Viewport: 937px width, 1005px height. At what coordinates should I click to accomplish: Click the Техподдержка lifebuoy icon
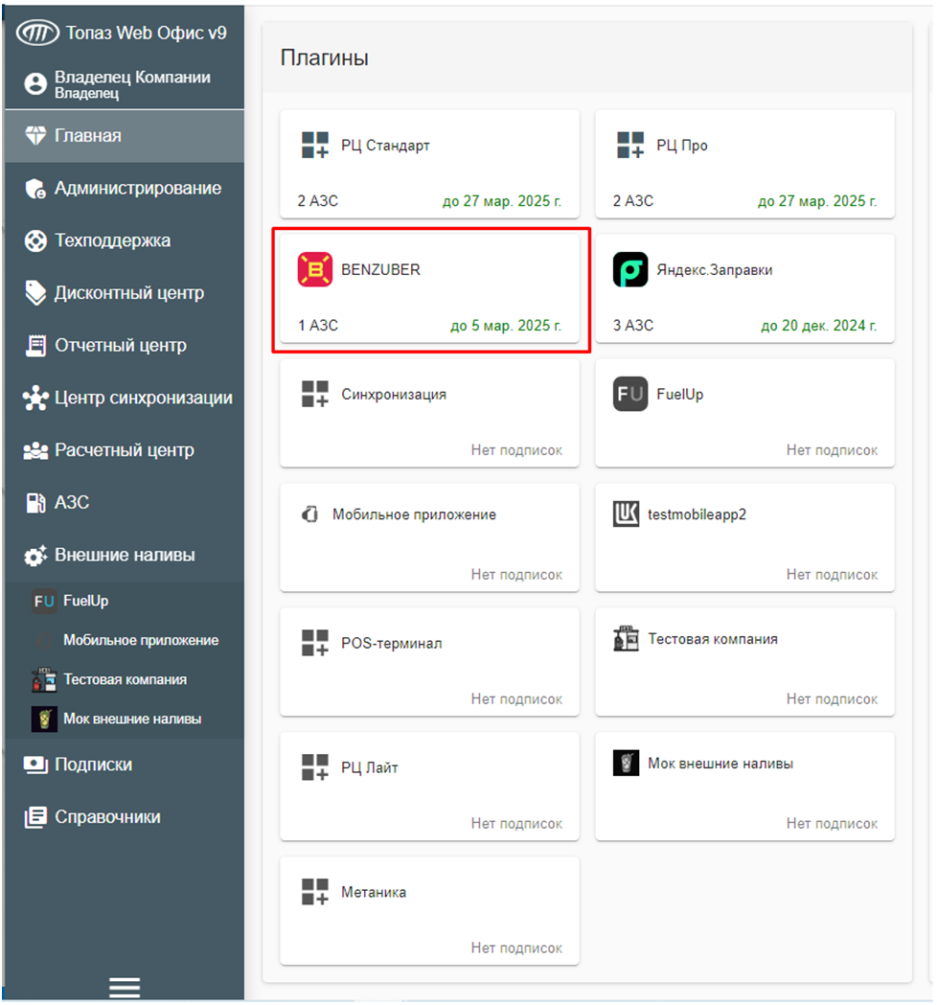coord(35,241)
